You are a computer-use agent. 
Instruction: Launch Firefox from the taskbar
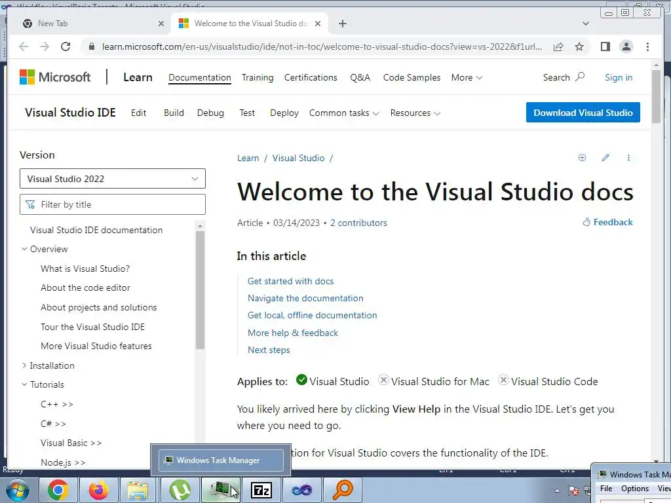(x=98, y=490)
